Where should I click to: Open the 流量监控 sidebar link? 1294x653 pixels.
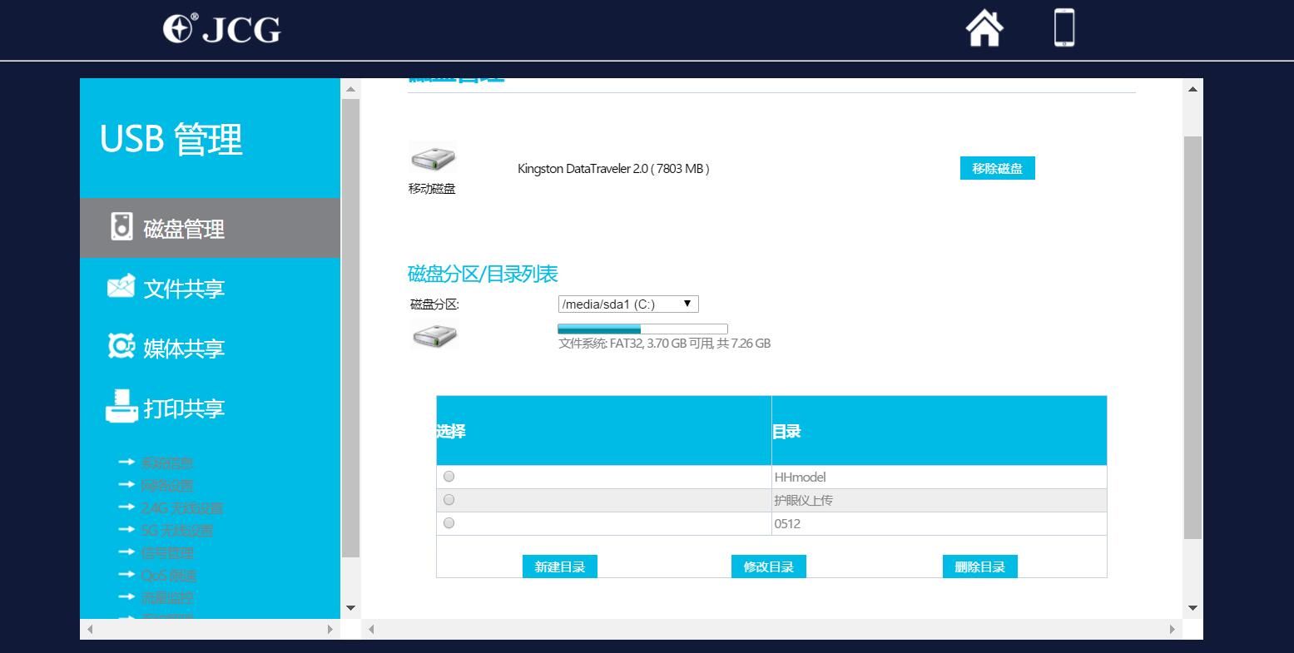pyautogui.click(x=166, y=597)
